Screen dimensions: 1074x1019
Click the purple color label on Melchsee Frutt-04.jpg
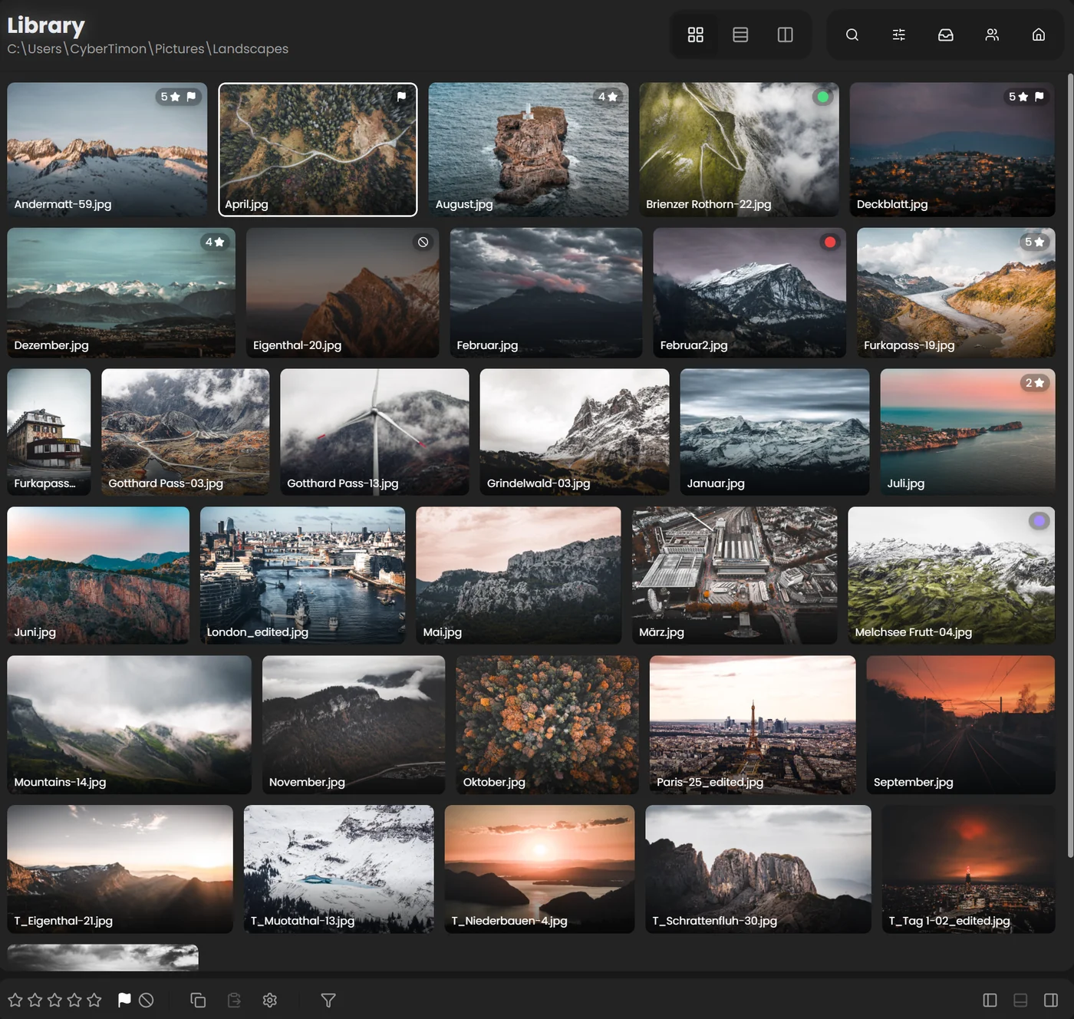click(x=1039, y=521)
